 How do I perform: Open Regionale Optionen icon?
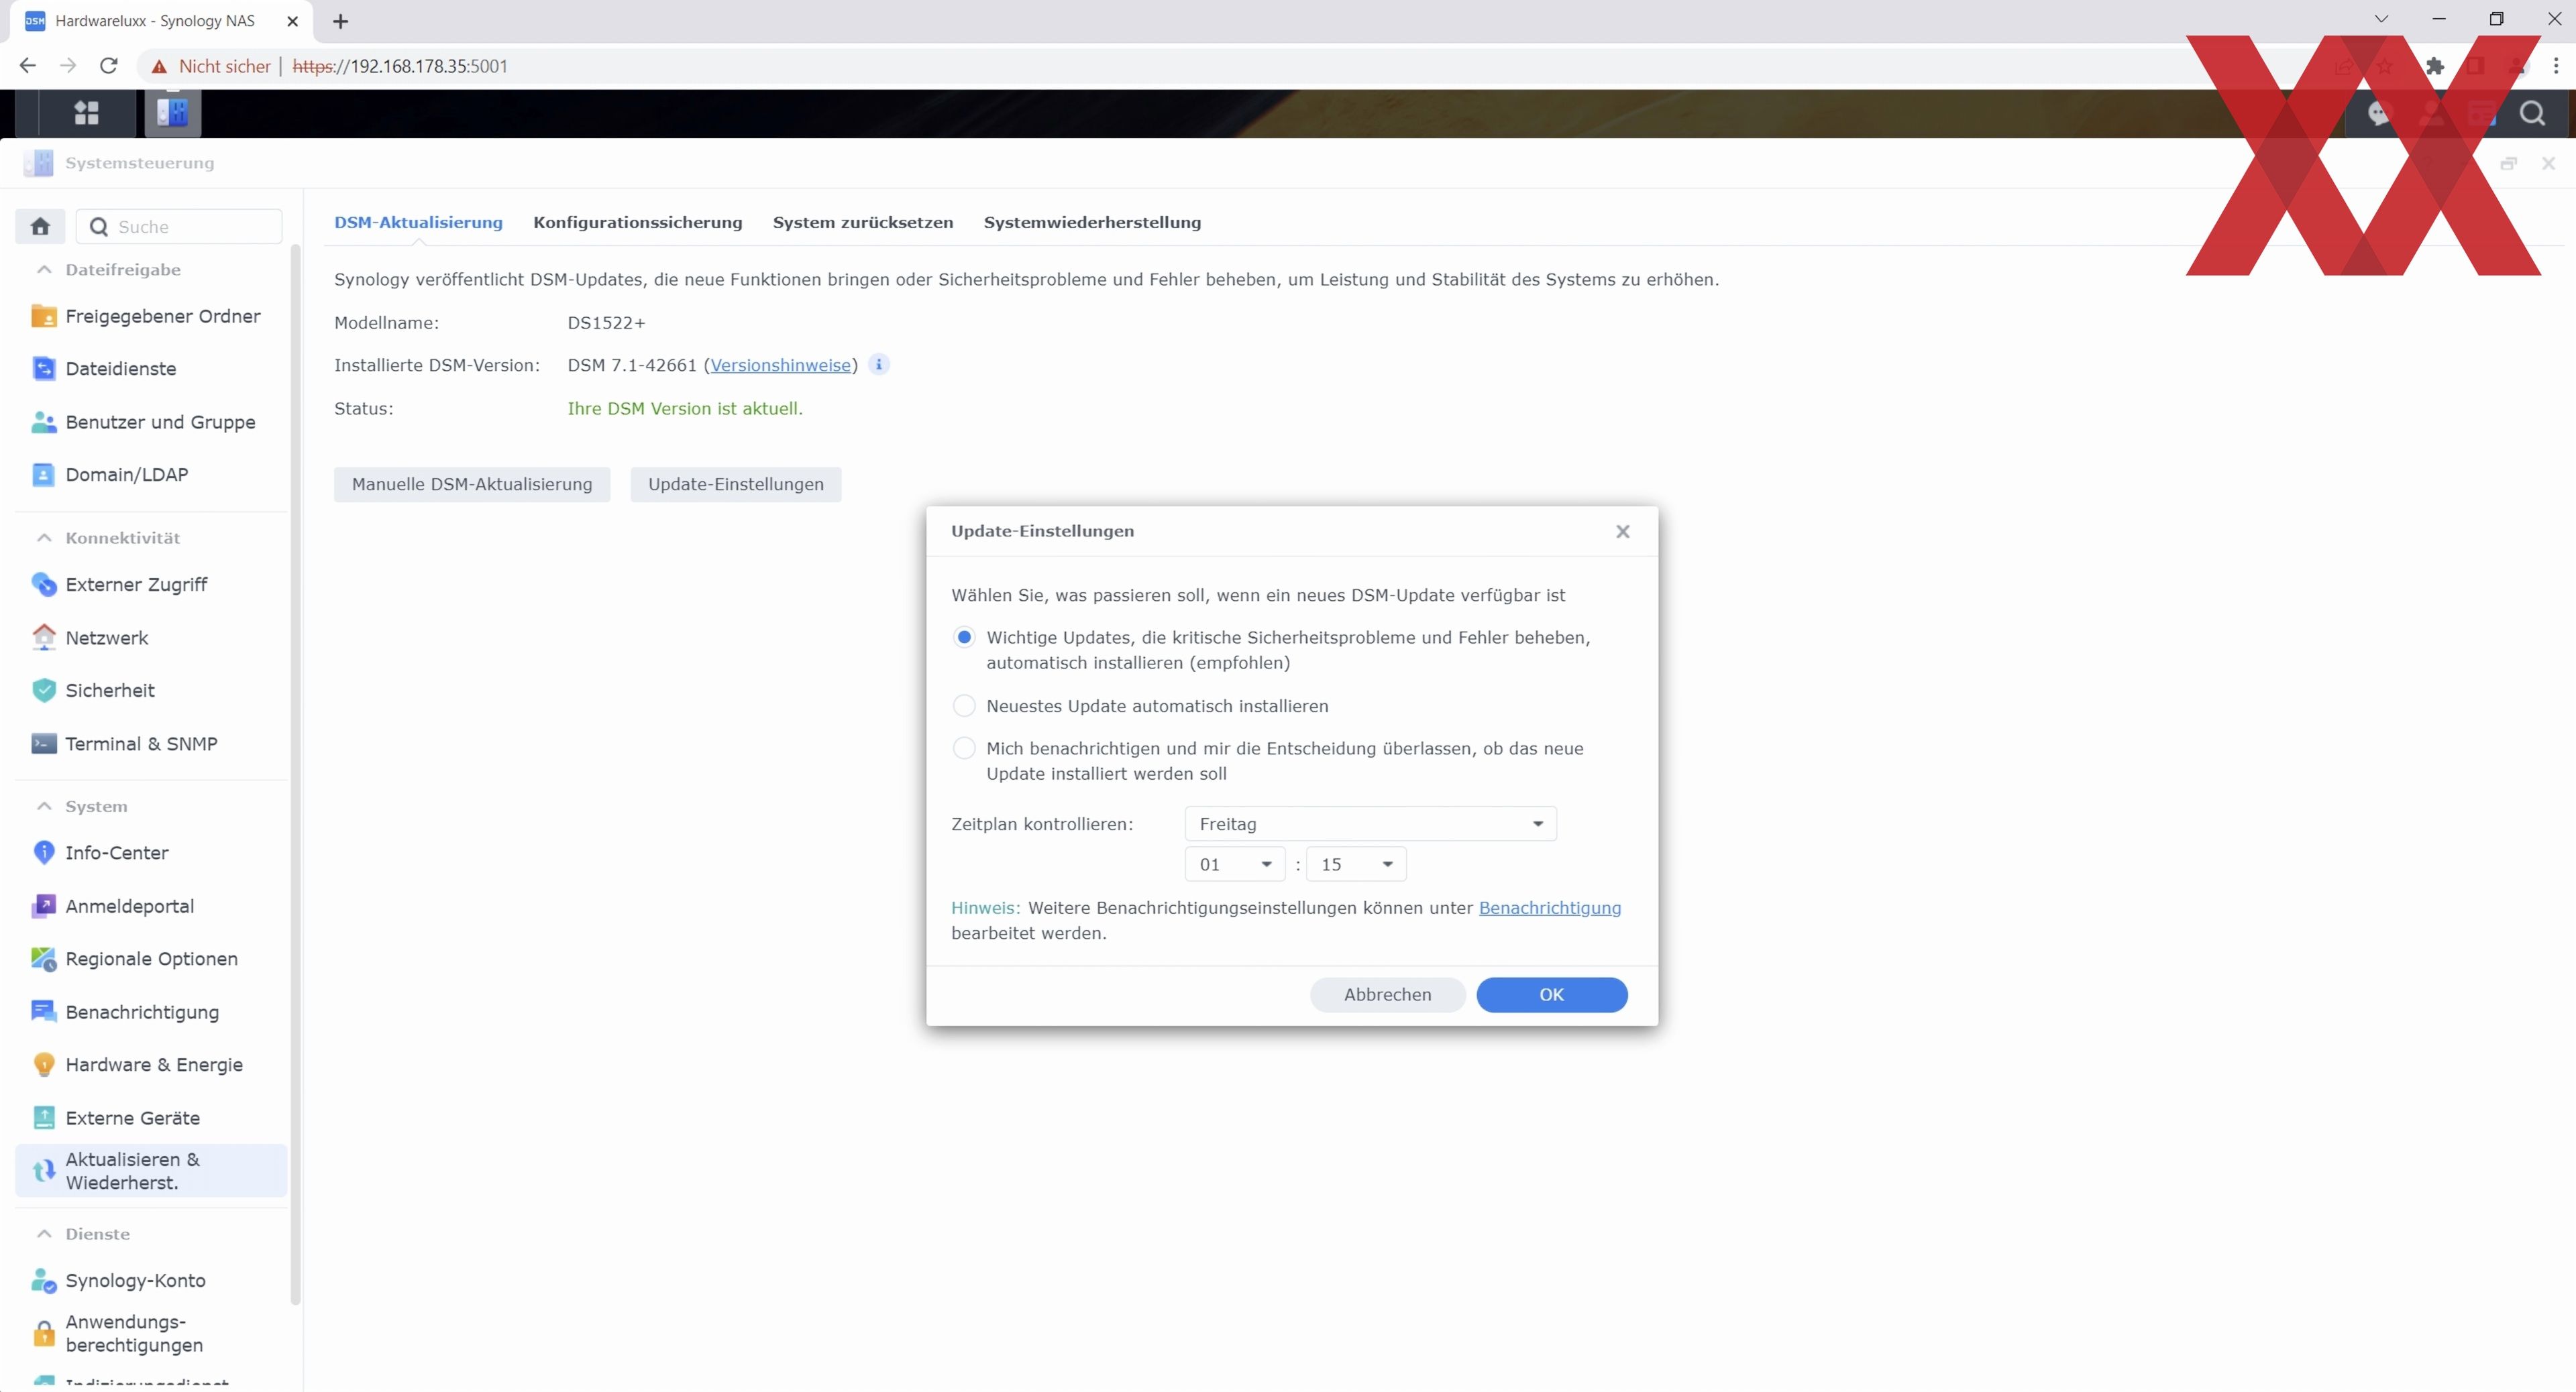(x=43, y=960)
